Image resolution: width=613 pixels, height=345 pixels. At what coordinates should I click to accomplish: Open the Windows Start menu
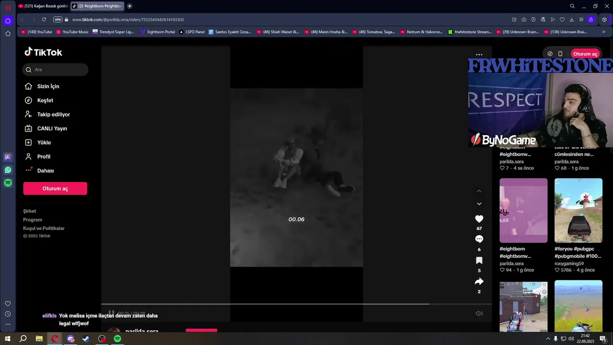[x=8, y=339]
